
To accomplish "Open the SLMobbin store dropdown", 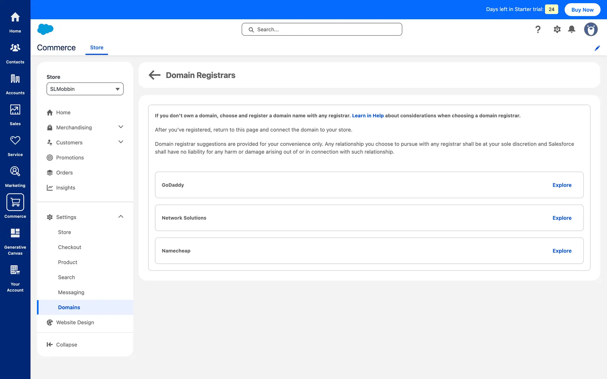I will (x=85, y=89).
